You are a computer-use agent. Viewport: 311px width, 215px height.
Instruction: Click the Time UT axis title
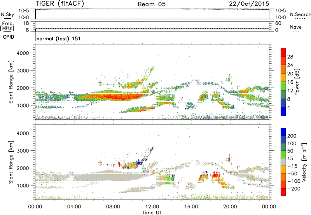tap(152, 213)
